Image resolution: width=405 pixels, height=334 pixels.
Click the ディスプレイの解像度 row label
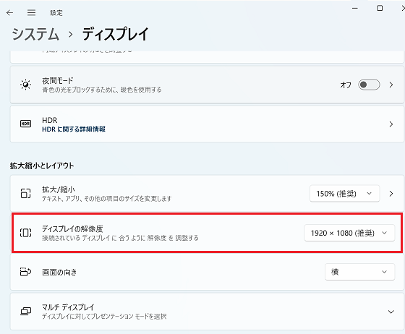click(x=72, y=228)
